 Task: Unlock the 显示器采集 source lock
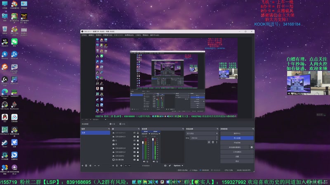click(138, 160)
